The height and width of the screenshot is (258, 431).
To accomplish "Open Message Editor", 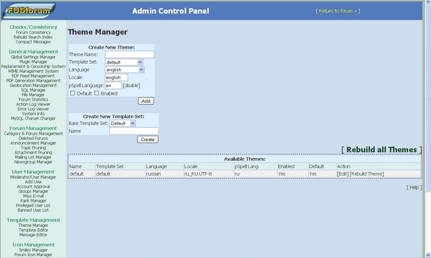I will [x=33, y=235].
